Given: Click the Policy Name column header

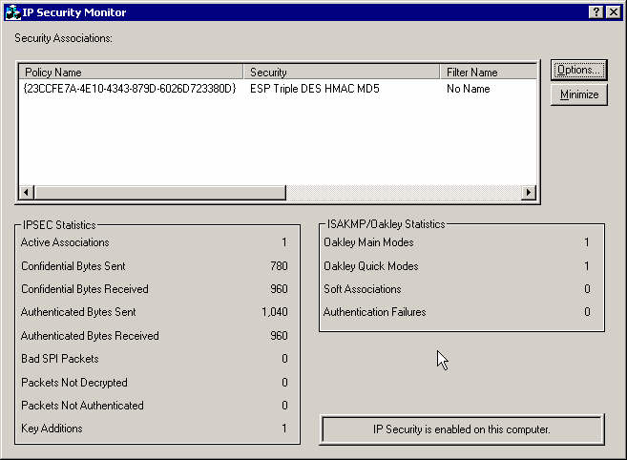Looking at the screenshot, I should coord(132,73).
